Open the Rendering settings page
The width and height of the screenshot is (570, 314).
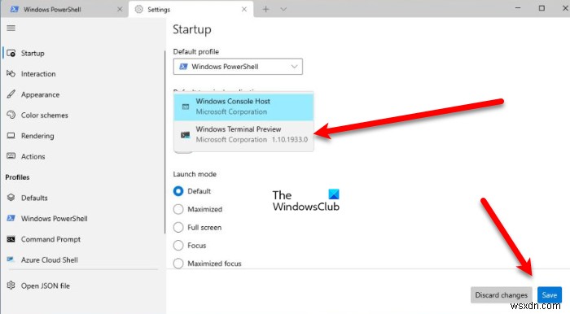(83, 136)
